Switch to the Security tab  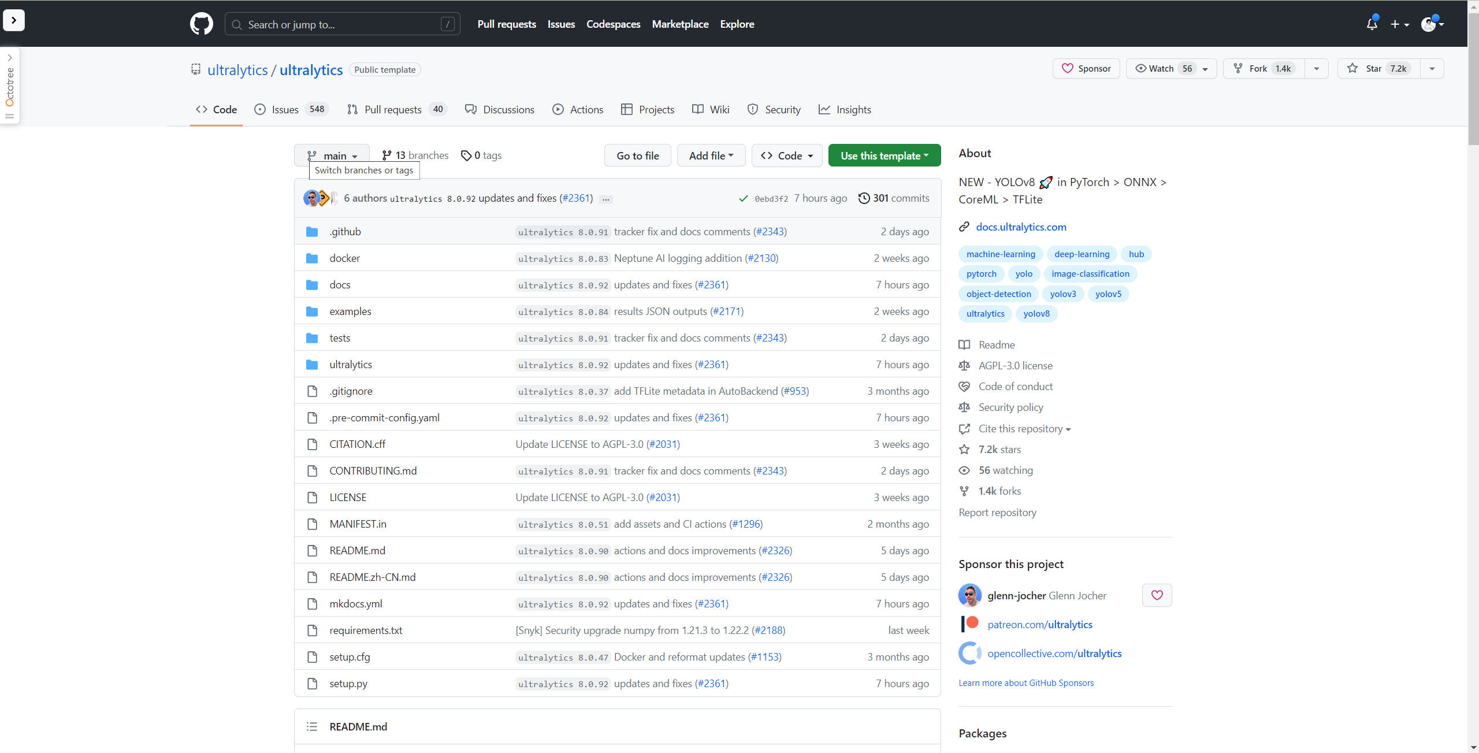pos(774,110)
